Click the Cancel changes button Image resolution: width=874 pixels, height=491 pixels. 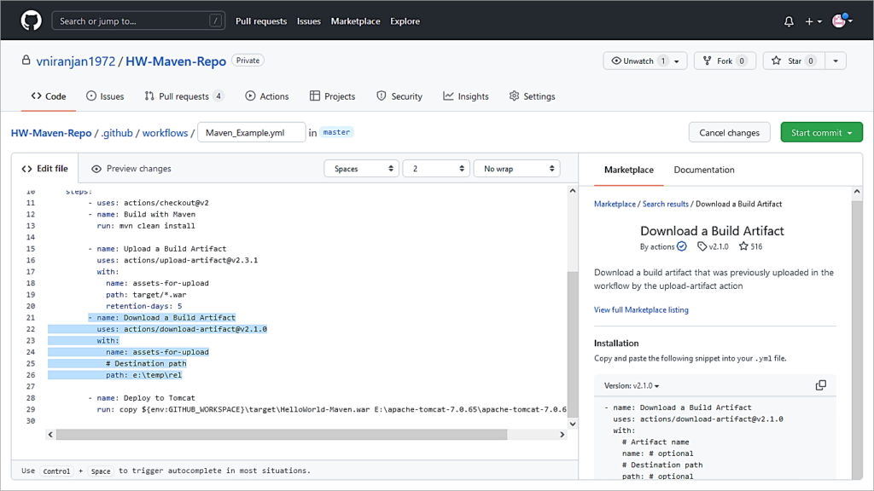pyautogui.click(x=729, y=132)
